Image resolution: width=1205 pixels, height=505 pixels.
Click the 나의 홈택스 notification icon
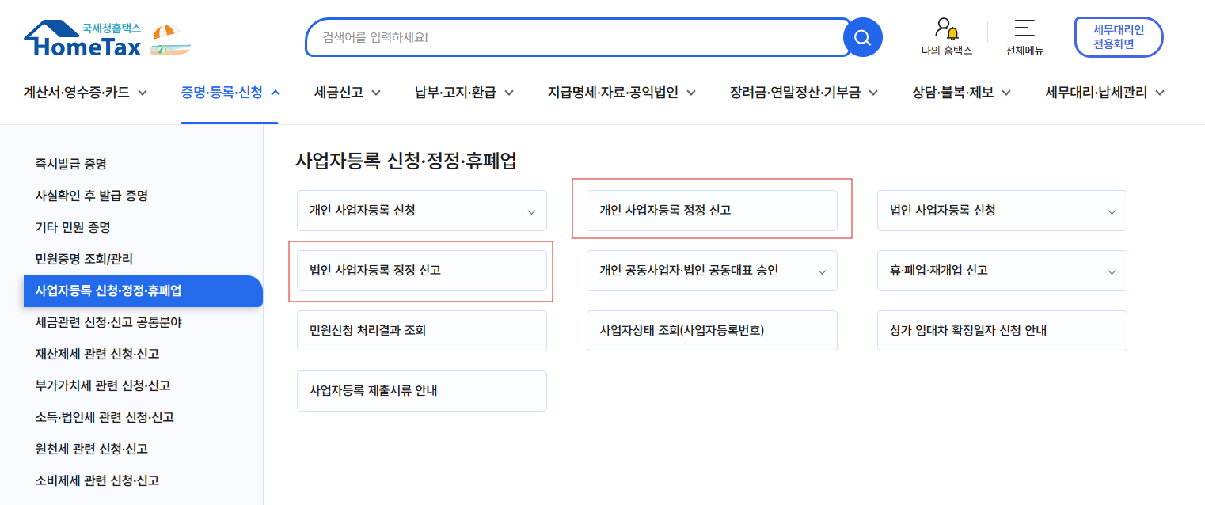point(947,30)
